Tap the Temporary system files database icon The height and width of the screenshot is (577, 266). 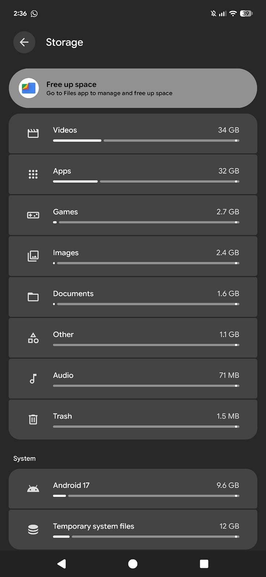33,529
